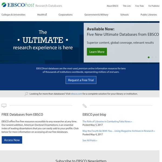
Task: Click the monitor icon above FREE Databases
Action: coord(4,106)
